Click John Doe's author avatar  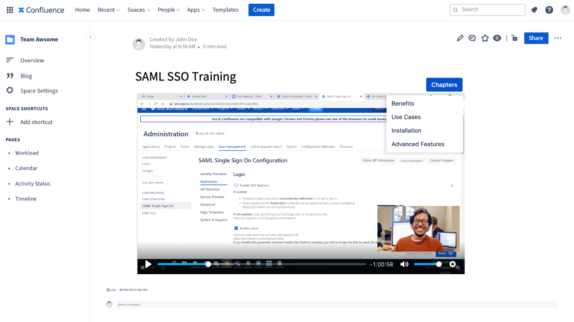(139, 44)
